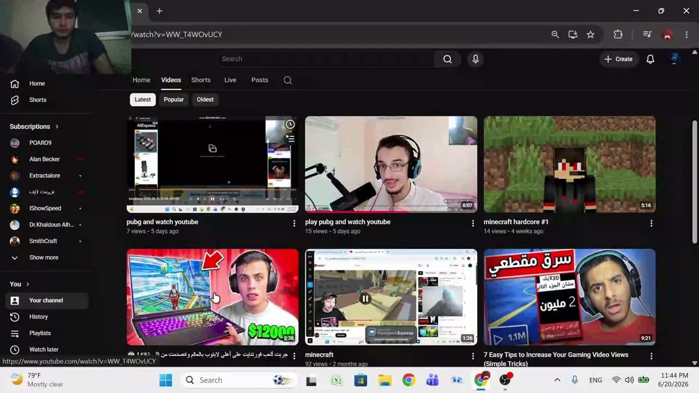Open the Alan Becker subscription
Image resolution: width=699 pixels, height=393 pixels.
coord(44,159)
